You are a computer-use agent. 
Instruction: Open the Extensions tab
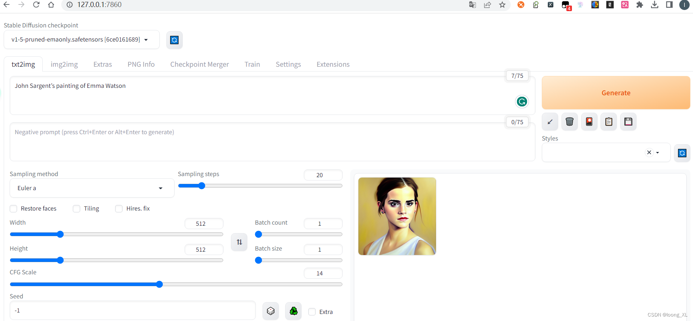click(333, 64)
